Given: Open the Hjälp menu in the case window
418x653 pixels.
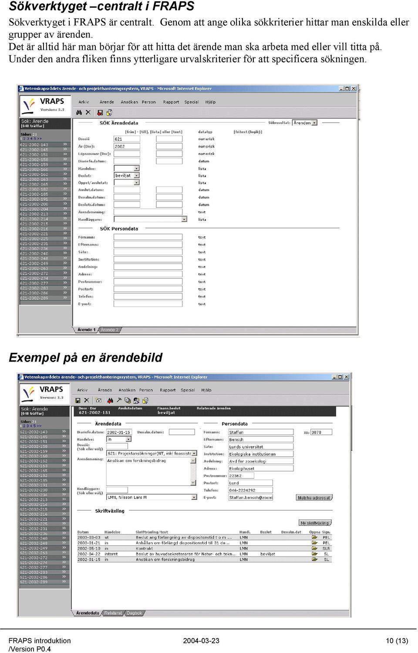Looking at the screenshot, I should pos(206,390).
